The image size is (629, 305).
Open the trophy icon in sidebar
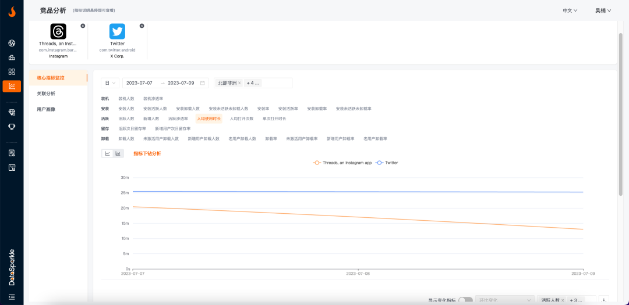click(x=12, y=127)
